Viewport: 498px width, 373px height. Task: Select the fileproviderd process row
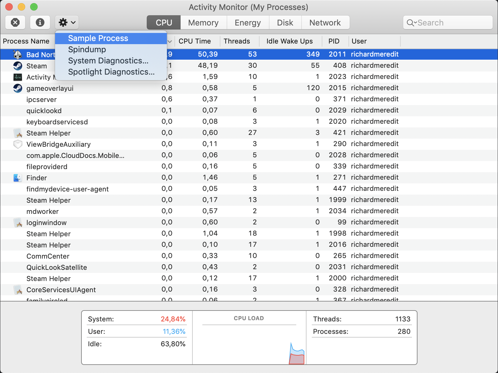tap(249, 166)
